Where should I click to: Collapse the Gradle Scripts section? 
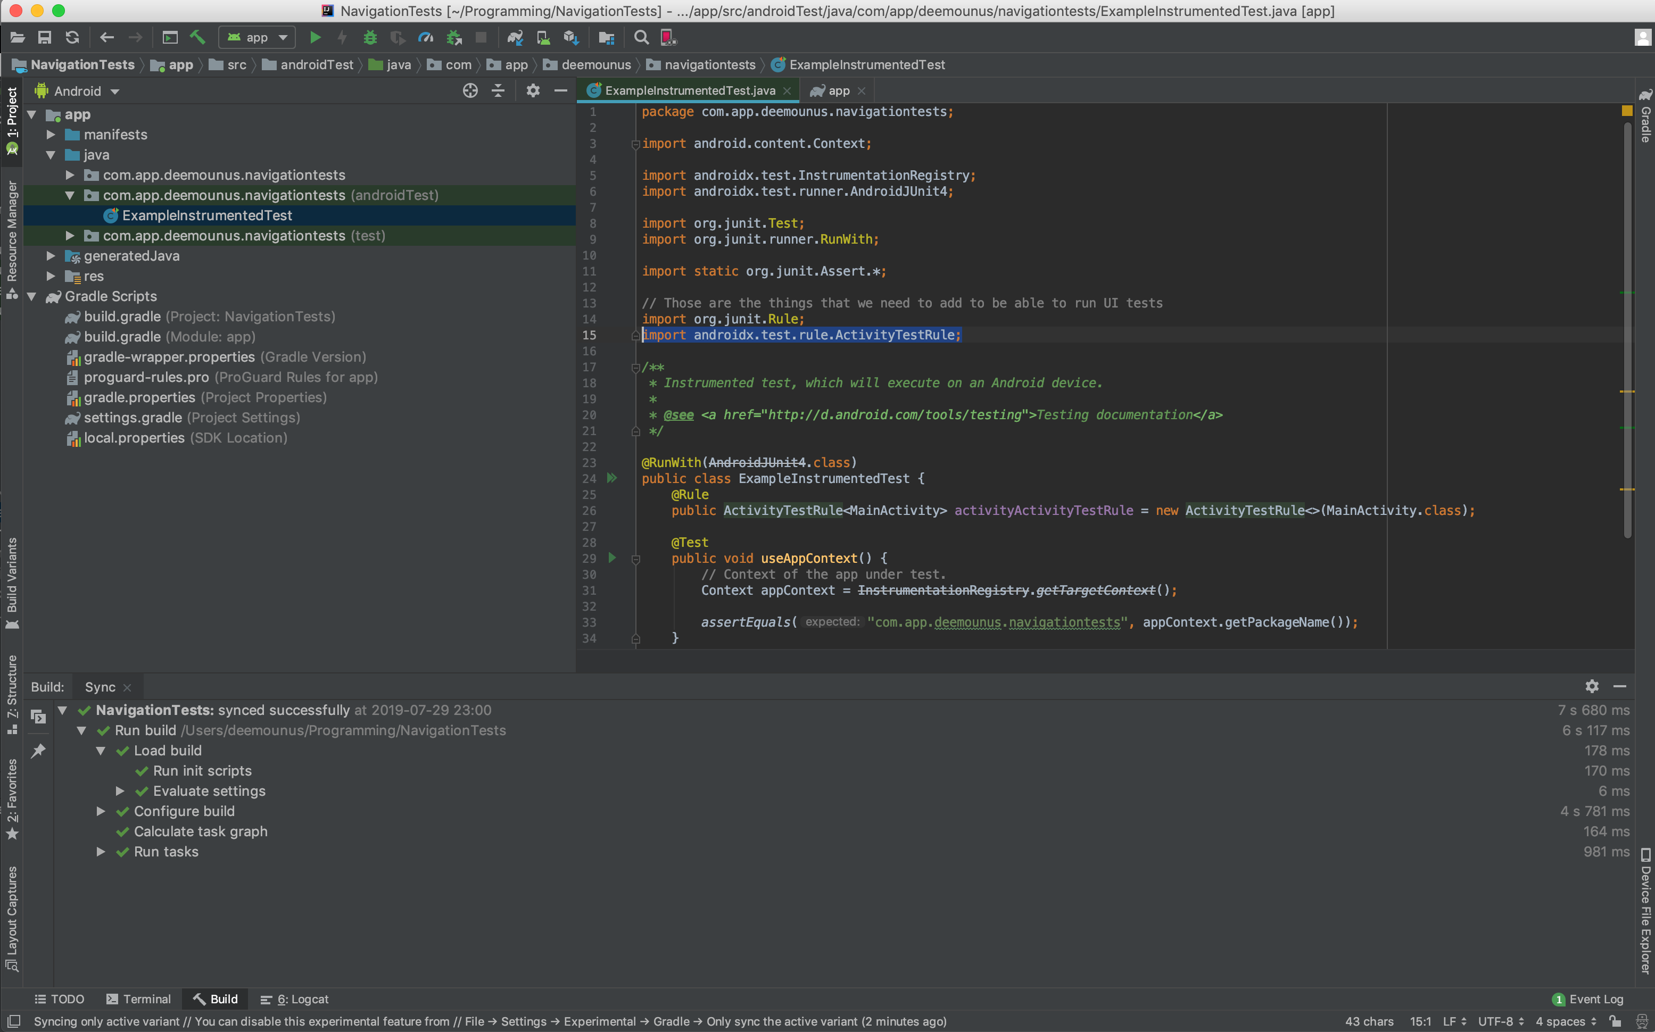click(x=31, y=296)
